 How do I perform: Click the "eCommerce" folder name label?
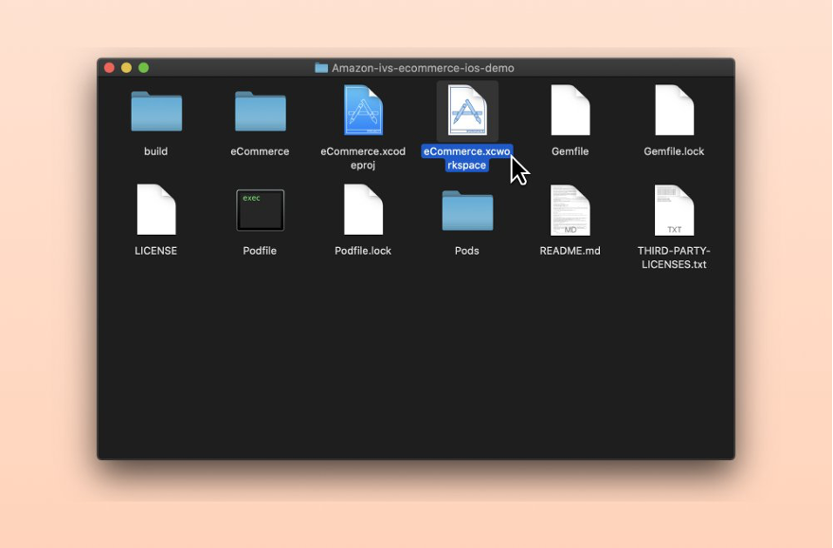point(260,151)
